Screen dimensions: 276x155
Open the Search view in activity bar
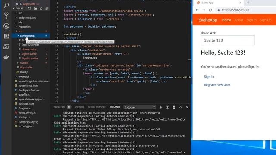coord(6,5)
